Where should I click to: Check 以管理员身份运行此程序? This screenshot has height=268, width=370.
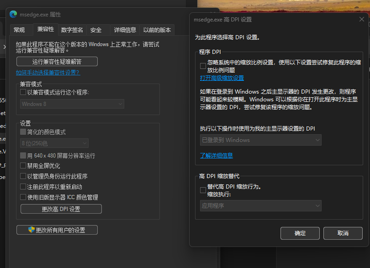(x=23, y=176)
